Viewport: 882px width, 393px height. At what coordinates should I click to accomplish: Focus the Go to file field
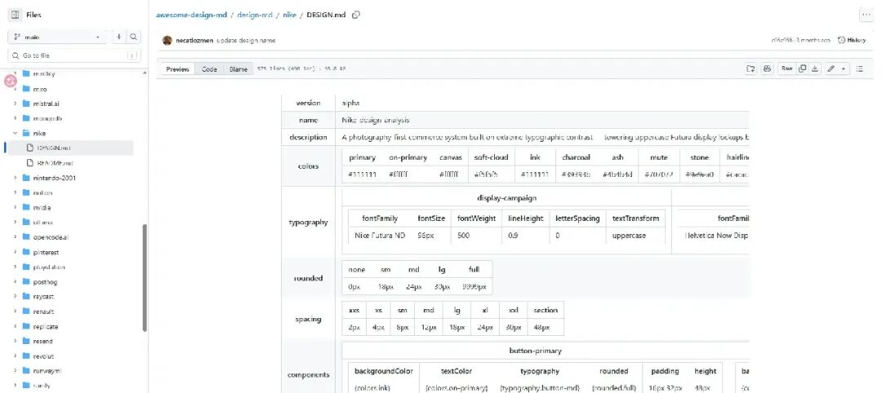(x=74, y=55)
